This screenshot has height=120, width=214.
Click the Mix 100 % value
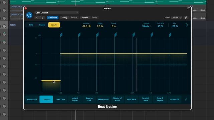pos(175,26)
